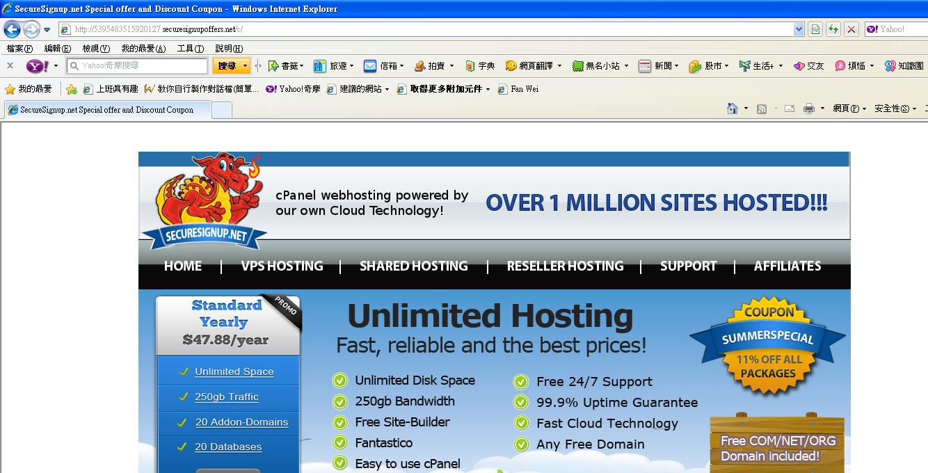Click the Home icon in command bar

click(732, 109)
